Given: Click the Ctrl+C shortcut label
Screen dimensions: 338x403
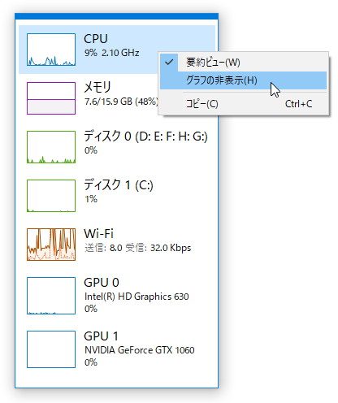Looking at the screenshot, I should (298, 104).
